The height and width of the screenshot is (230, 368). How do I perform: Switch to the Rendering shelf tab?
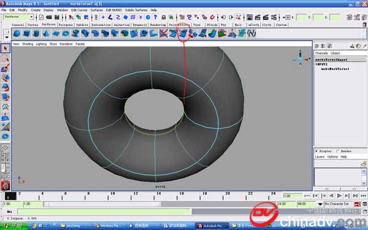158,25
